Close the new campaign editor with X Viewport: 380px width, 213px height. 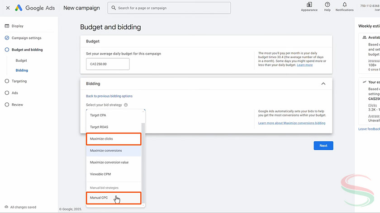click(x=8, y=8)
